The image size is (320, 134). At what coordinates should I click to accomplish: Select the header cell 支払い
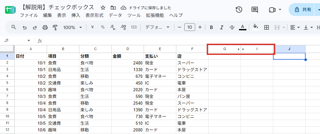tap(160, 56)
